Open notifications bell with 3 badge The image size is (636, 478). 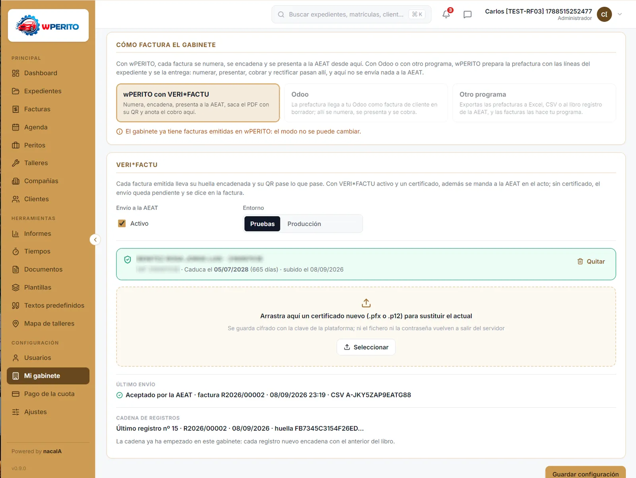point(447,14)
